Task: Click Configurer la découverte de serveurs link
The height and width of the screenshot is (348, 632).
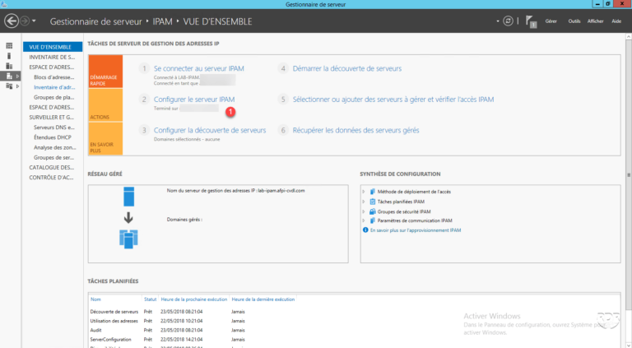Action: click(x=209, y=130)
